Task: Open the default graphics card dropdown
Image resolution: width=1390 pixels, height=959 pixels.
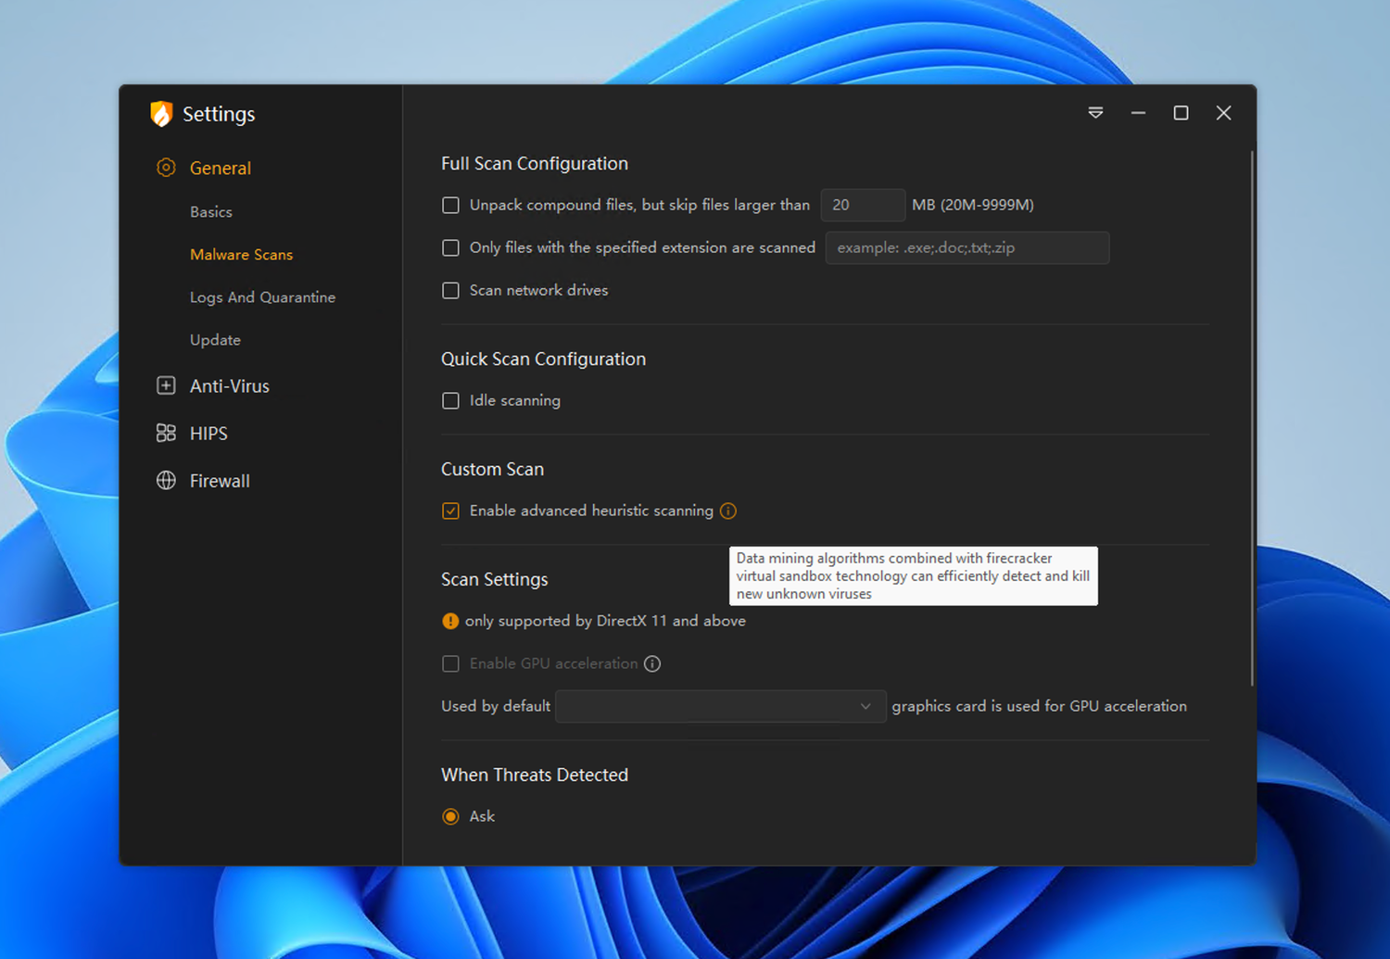Action: coord(720,706)
